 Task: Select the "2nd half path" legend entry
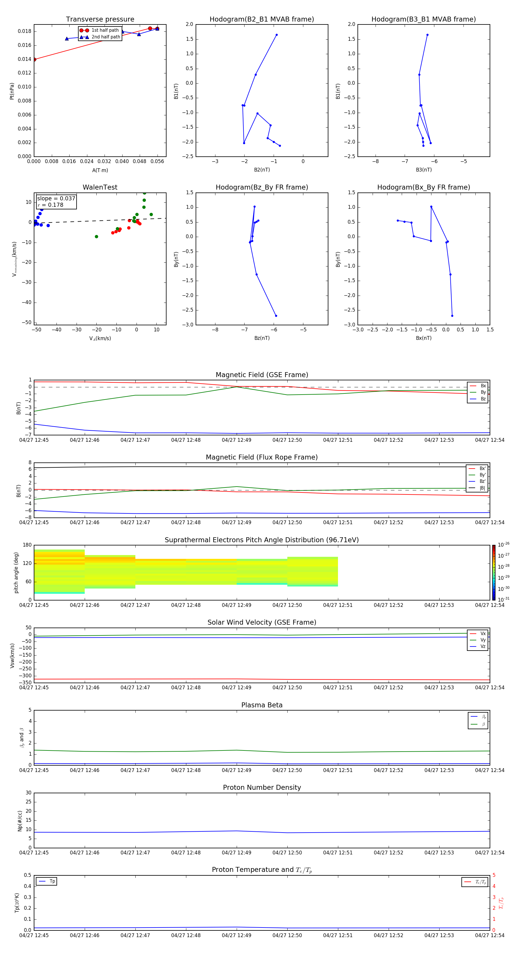[x=100, y=37]
